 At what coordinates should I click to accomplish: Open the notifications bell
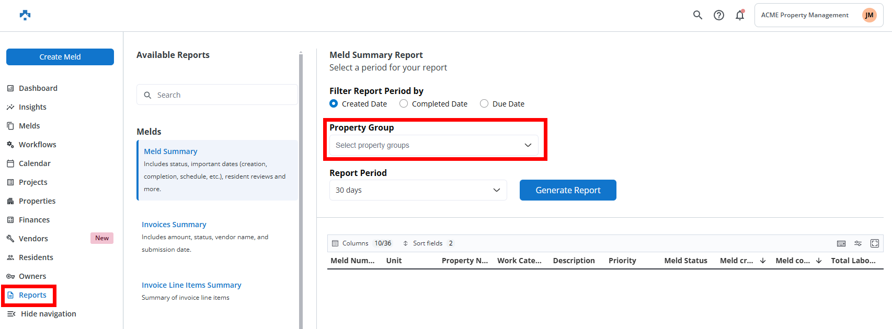tap(740, 15)
